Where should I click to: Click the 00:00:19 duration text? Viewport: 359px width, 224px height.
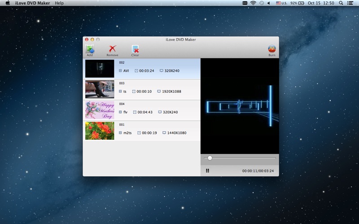pos(149,133)
